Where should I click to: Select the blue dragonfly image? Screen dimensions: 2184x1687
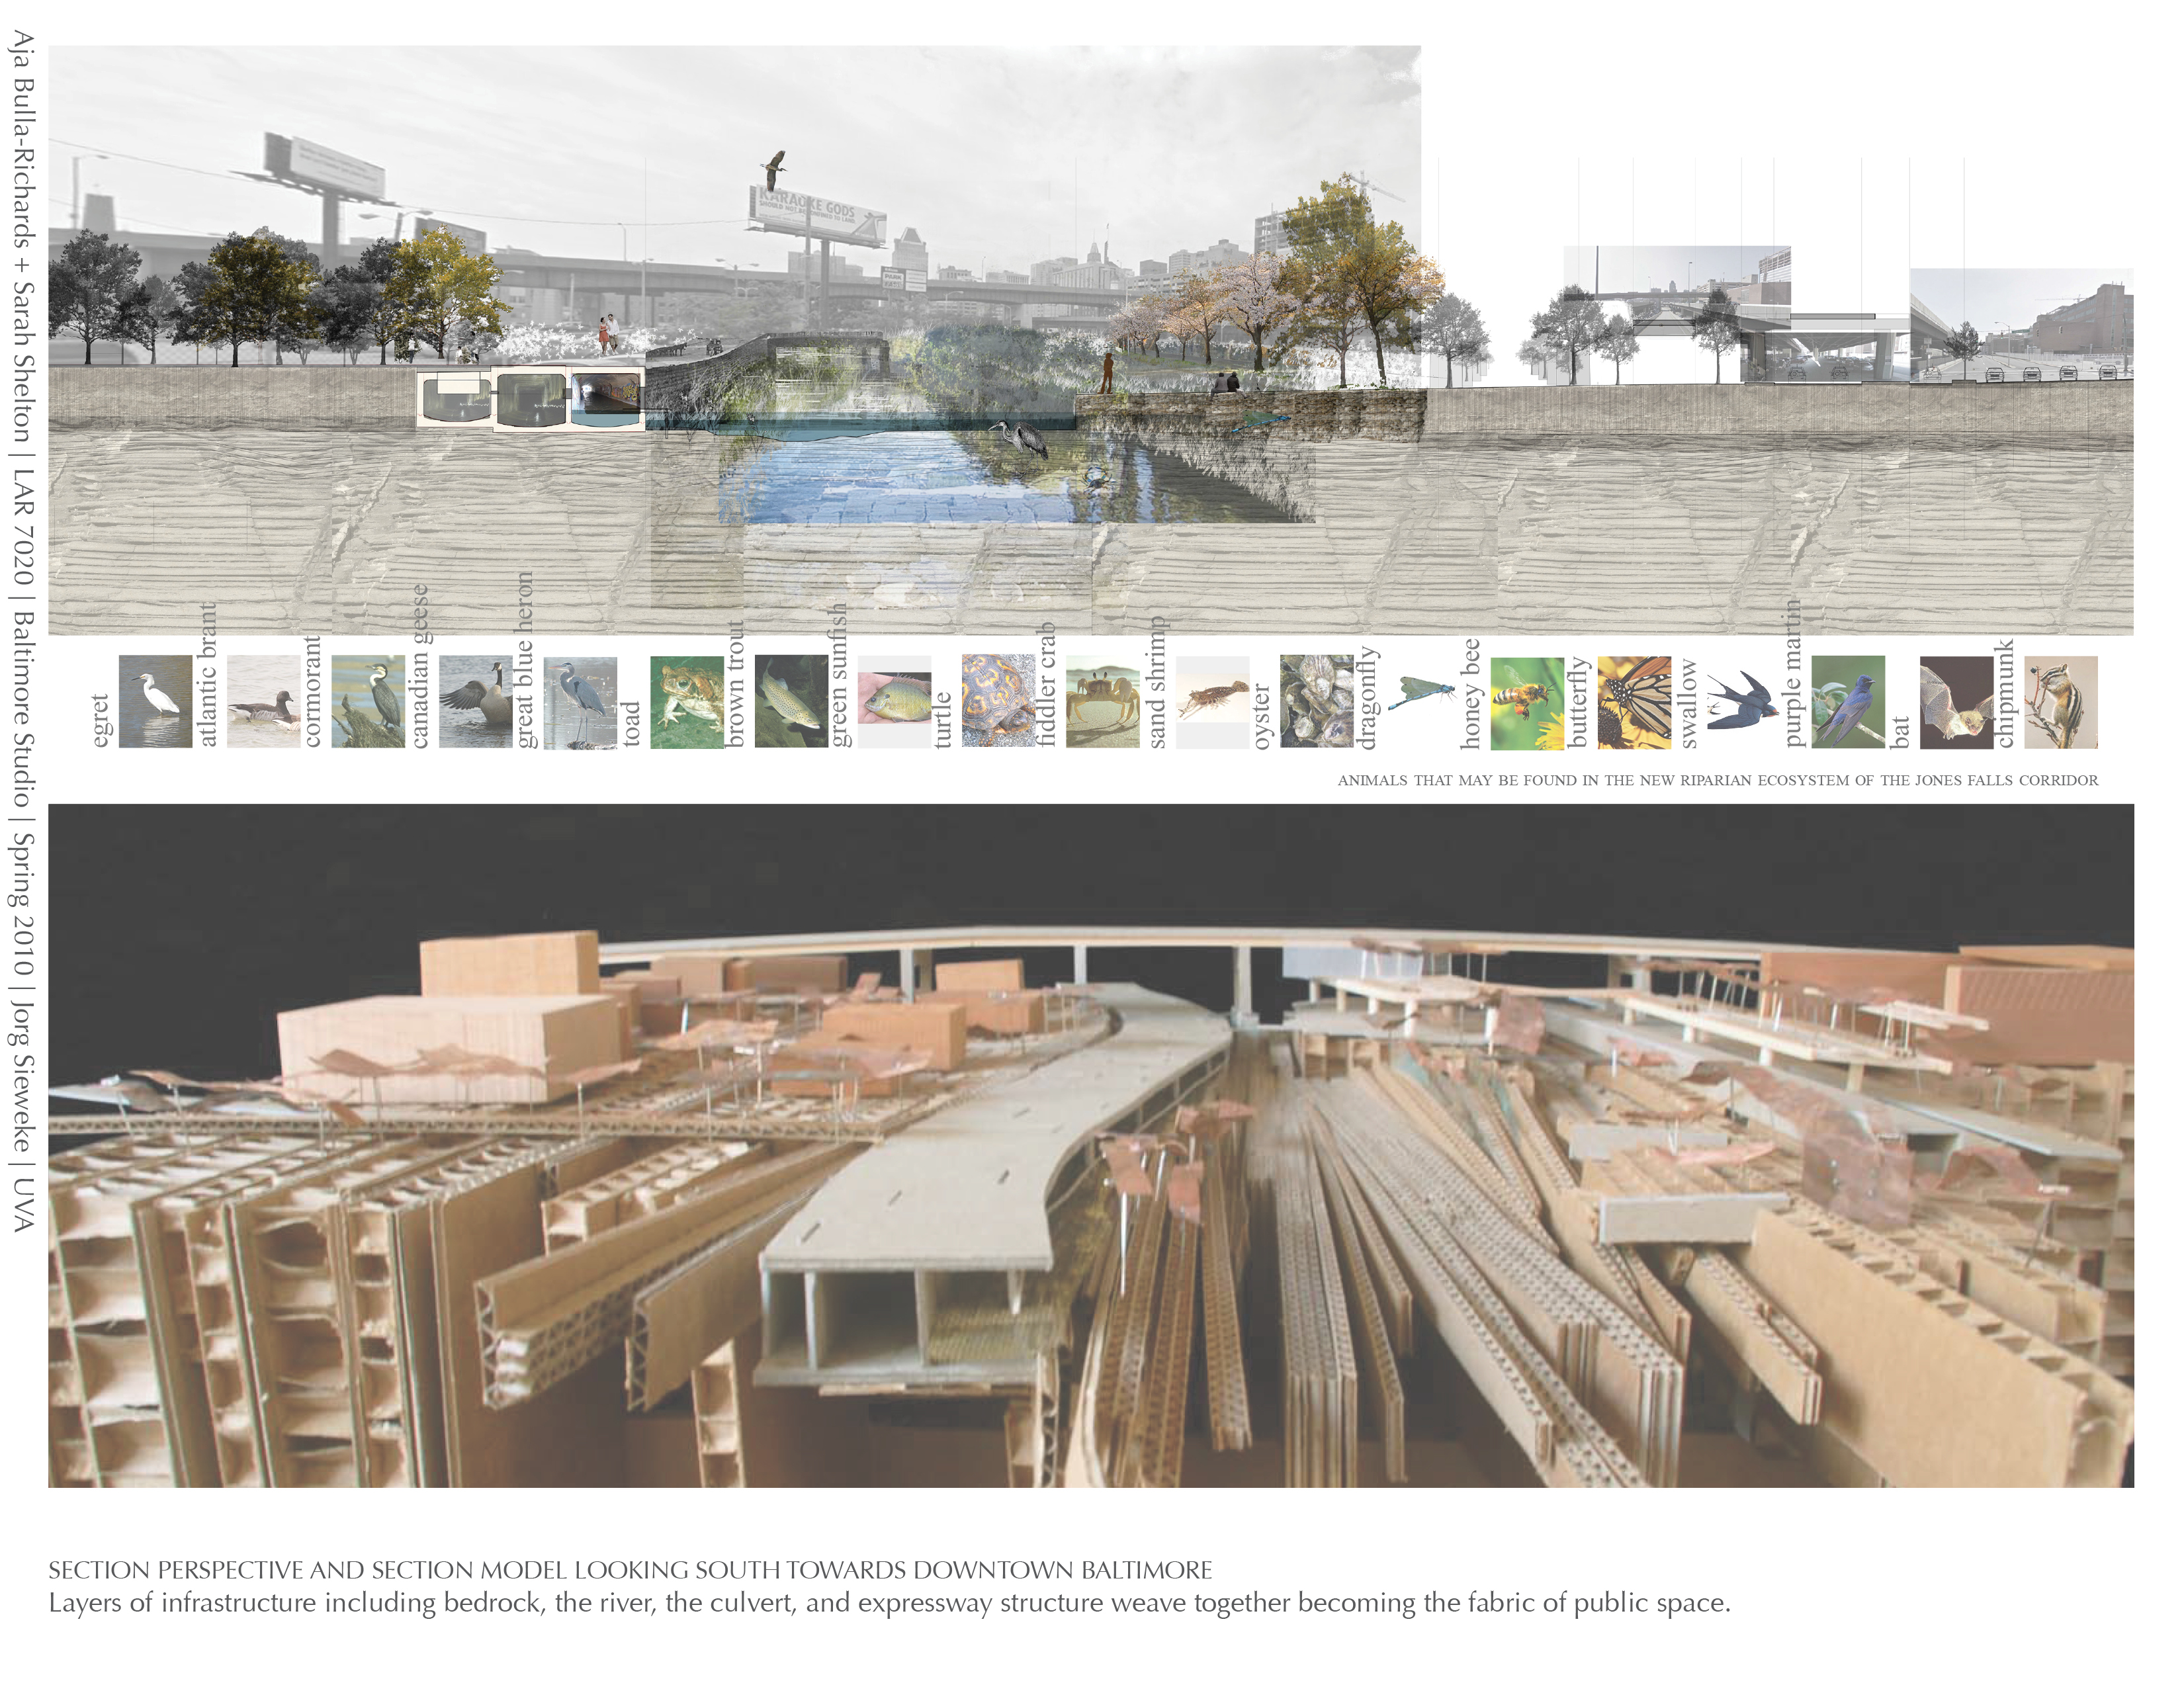1422,692
